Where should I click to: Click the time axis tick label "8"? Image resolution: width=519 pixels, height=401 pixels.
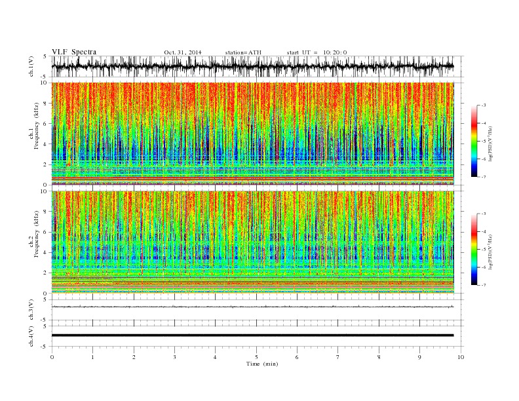point(379,357)
